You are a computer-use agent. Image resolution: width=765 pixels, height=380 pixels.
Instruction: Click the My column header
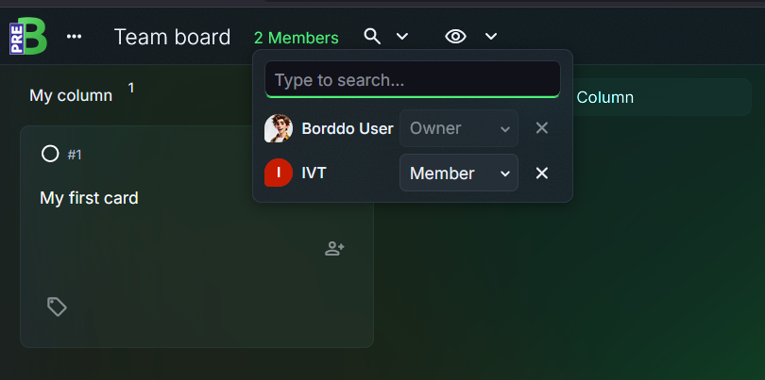[71, 95]
